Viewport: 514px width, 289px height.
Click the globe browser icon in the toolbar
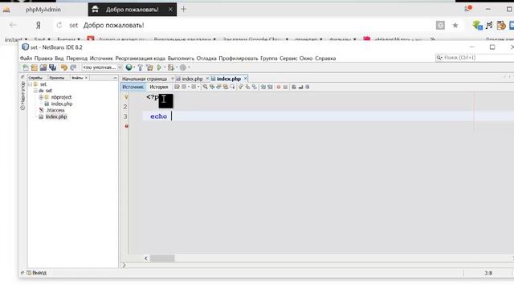128,67
